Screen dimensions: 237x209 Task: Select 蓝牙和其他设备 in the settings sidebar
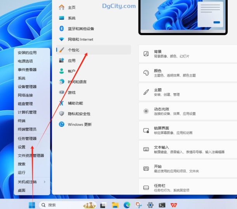click(x=81, y=29)
